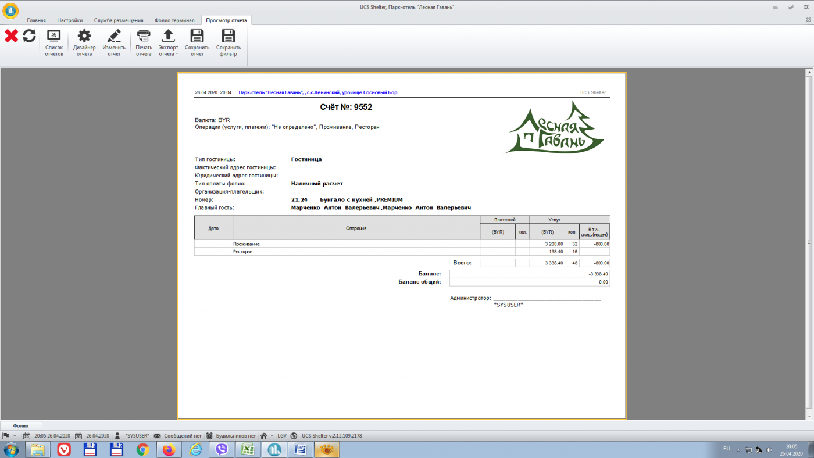Save report with Сохранить отчет
Screen dimensions: 814x458
coord(197,42)
